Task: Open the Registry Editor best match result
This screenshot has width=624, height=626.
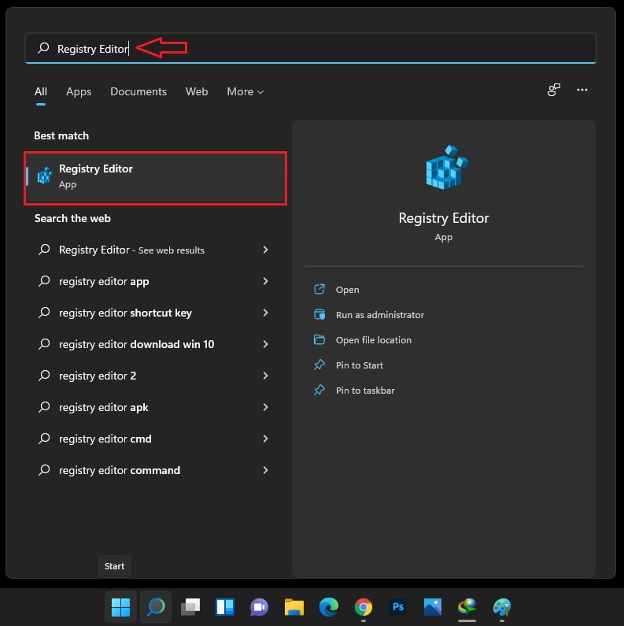Action: (x=156, y=178)
